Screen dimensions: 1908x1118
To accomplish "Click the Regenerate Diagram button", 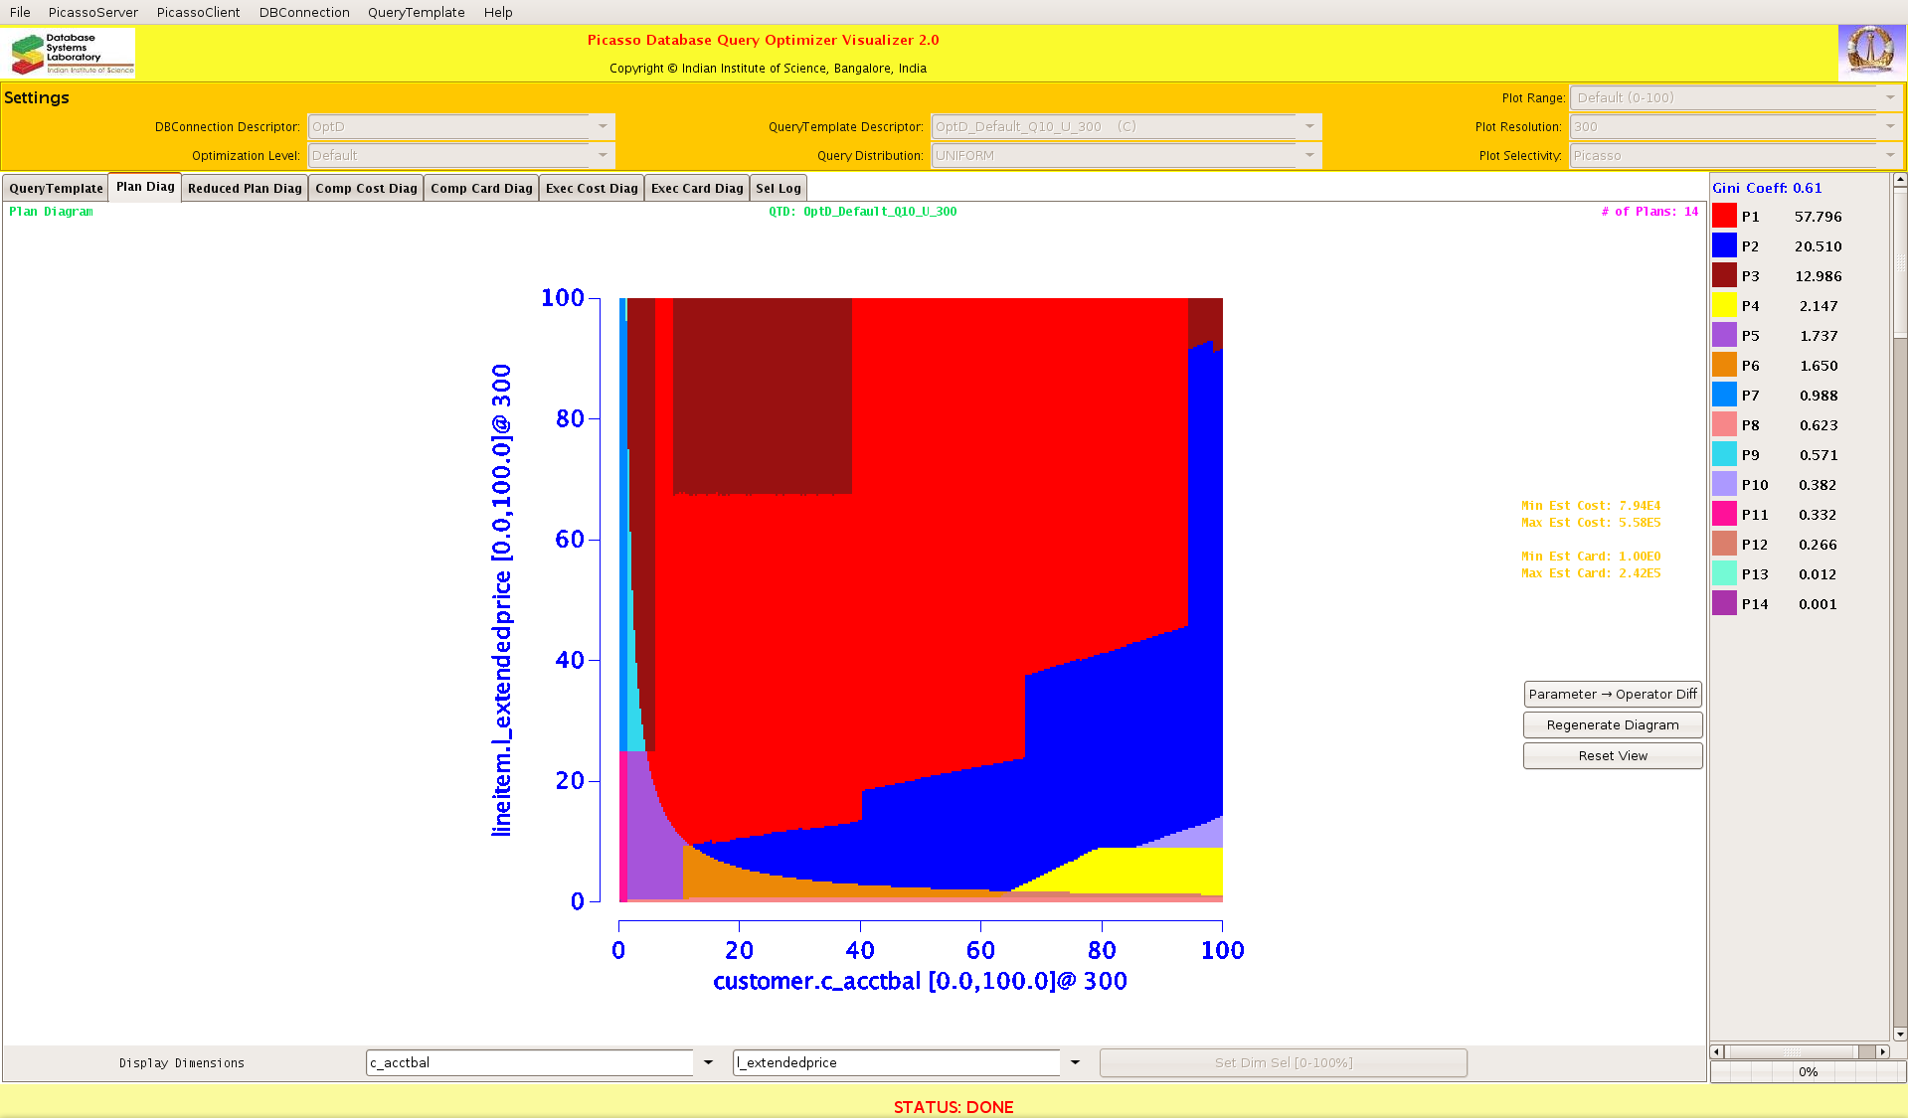I will [1612, 725].
